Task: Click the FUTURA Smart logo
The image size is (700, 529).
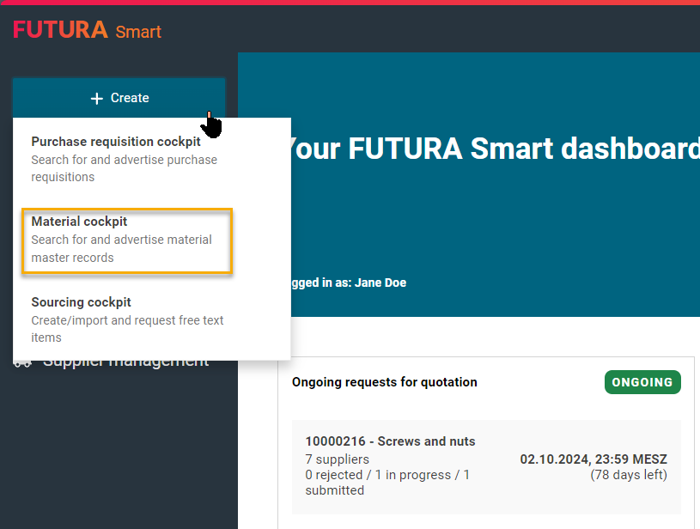Action: [87, 30]
